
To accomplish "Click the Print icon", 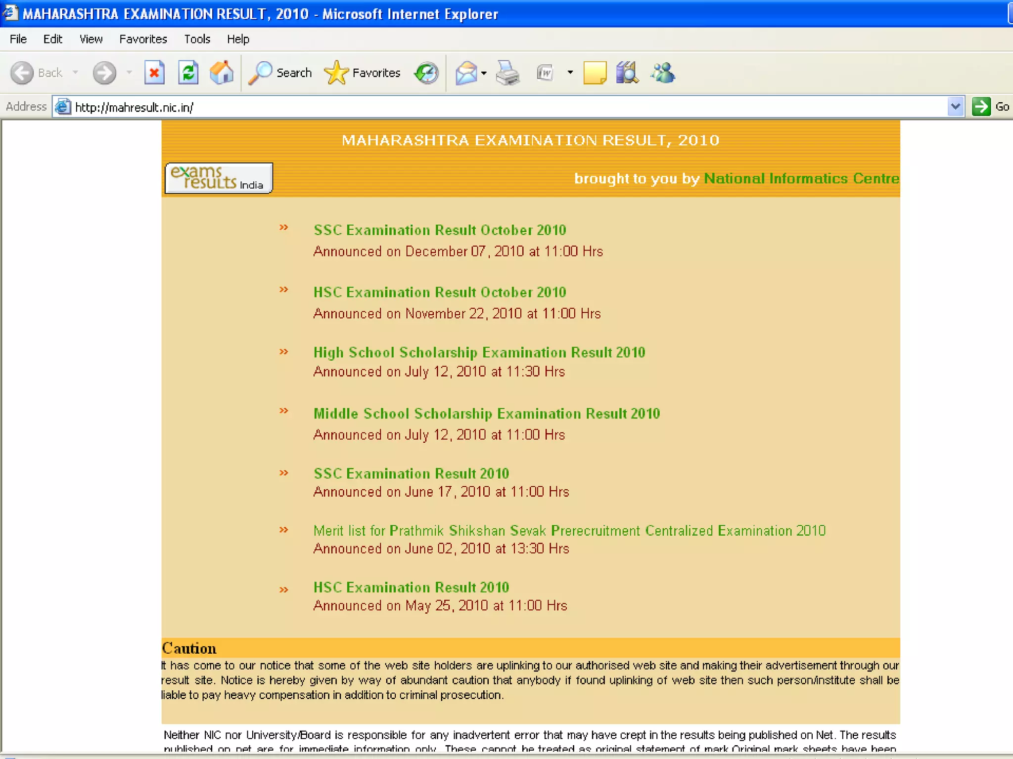I will coord(507,73).
